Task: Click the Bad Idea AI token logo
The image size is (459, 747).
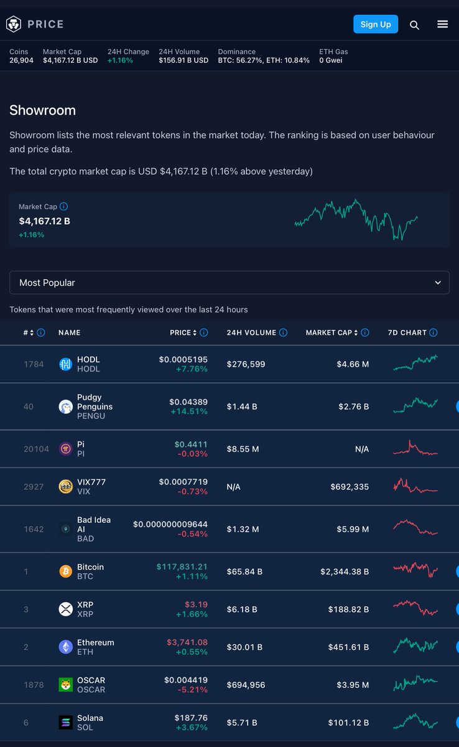Action: point(65,529)
